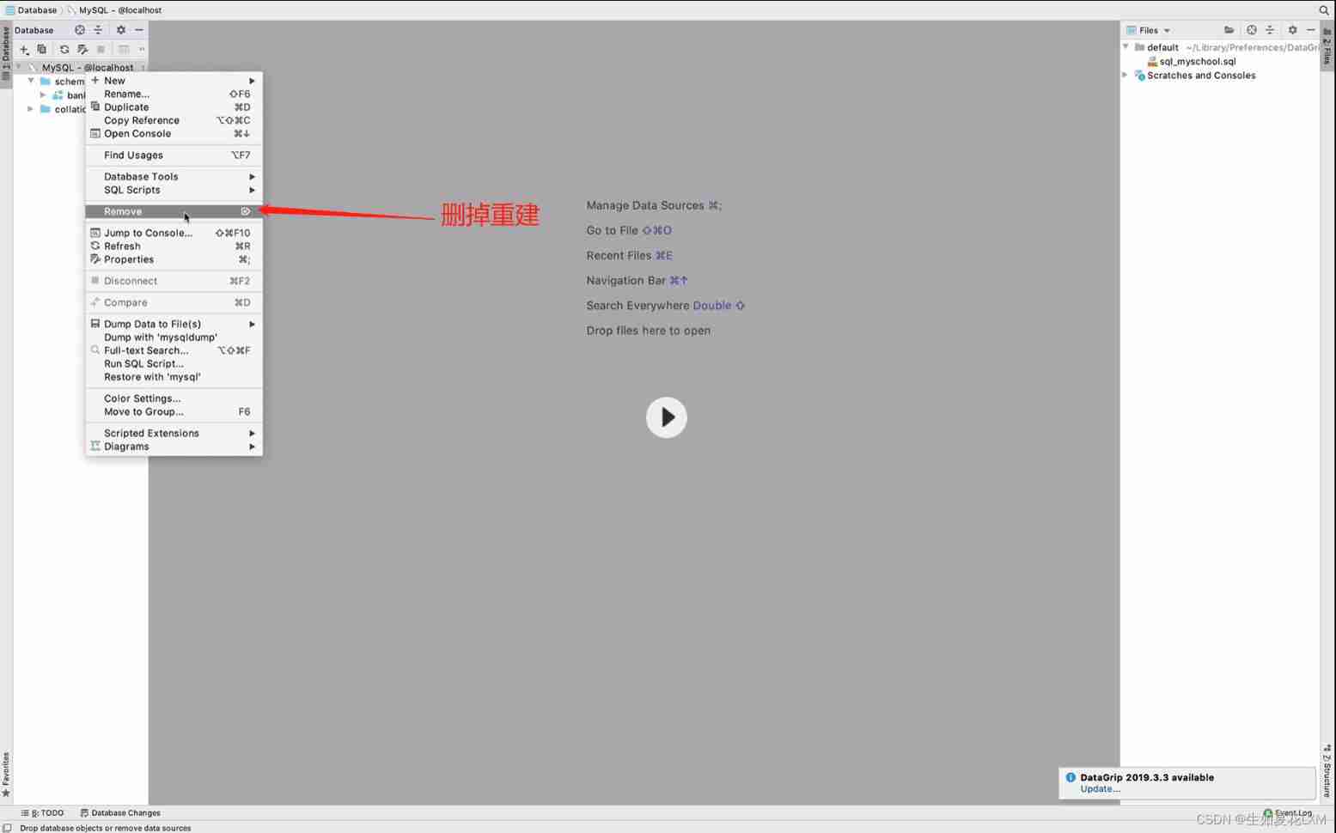The width and height of the screenshot is (1336, 833).
Task: Click the Scratches and Consoles icon
Action: point(1140,76)
